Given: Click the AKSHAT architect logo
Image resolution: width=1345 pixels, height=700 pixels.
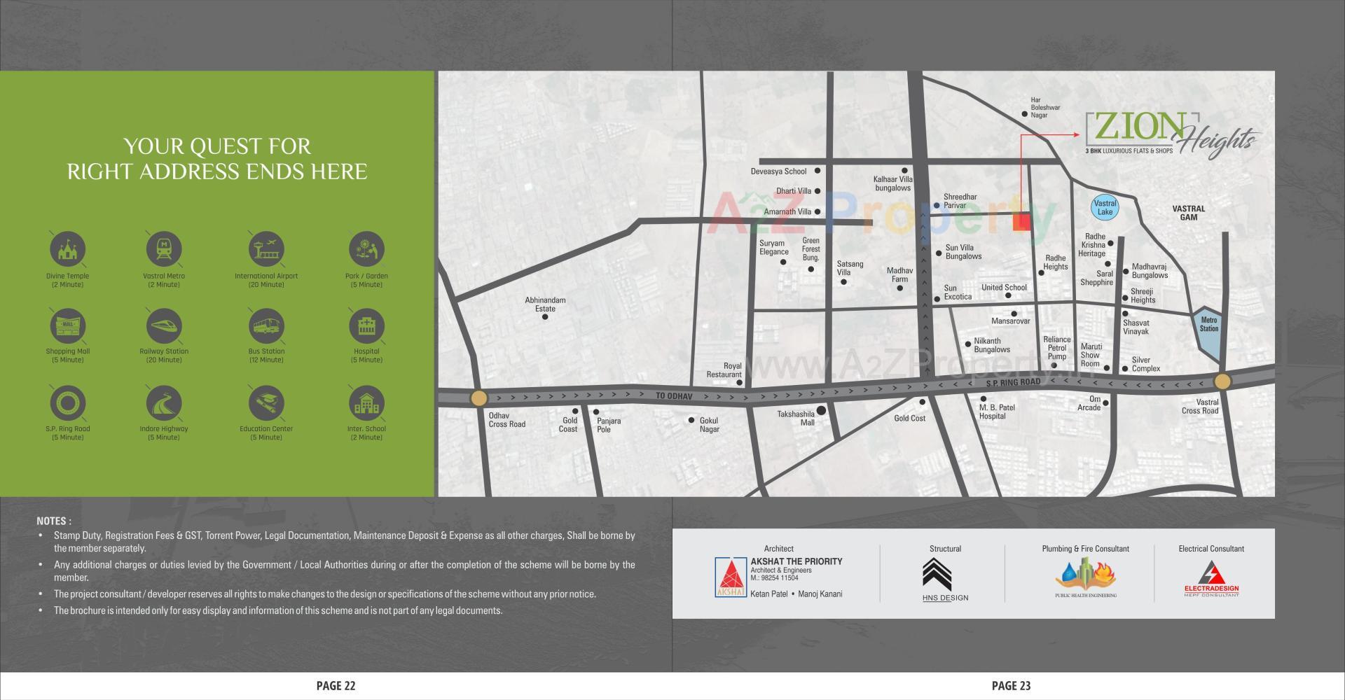Looking at the screenshot, I should pyautogui.click(x=731, y=577).
